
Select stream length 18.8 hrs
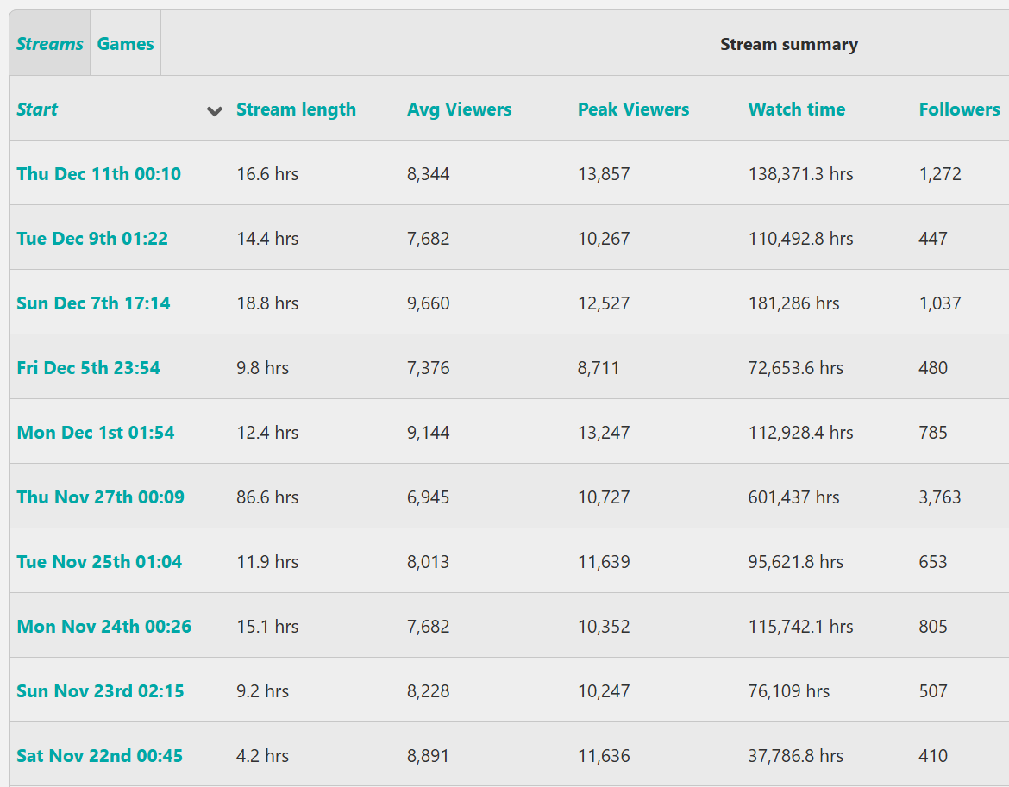[x=267, y=303]
